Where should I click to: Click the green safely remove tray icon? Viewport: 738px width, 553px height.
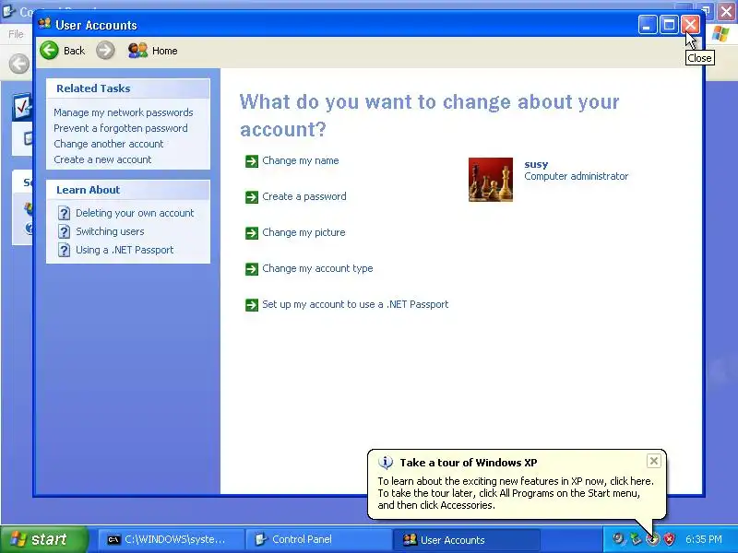click(636, 539)
